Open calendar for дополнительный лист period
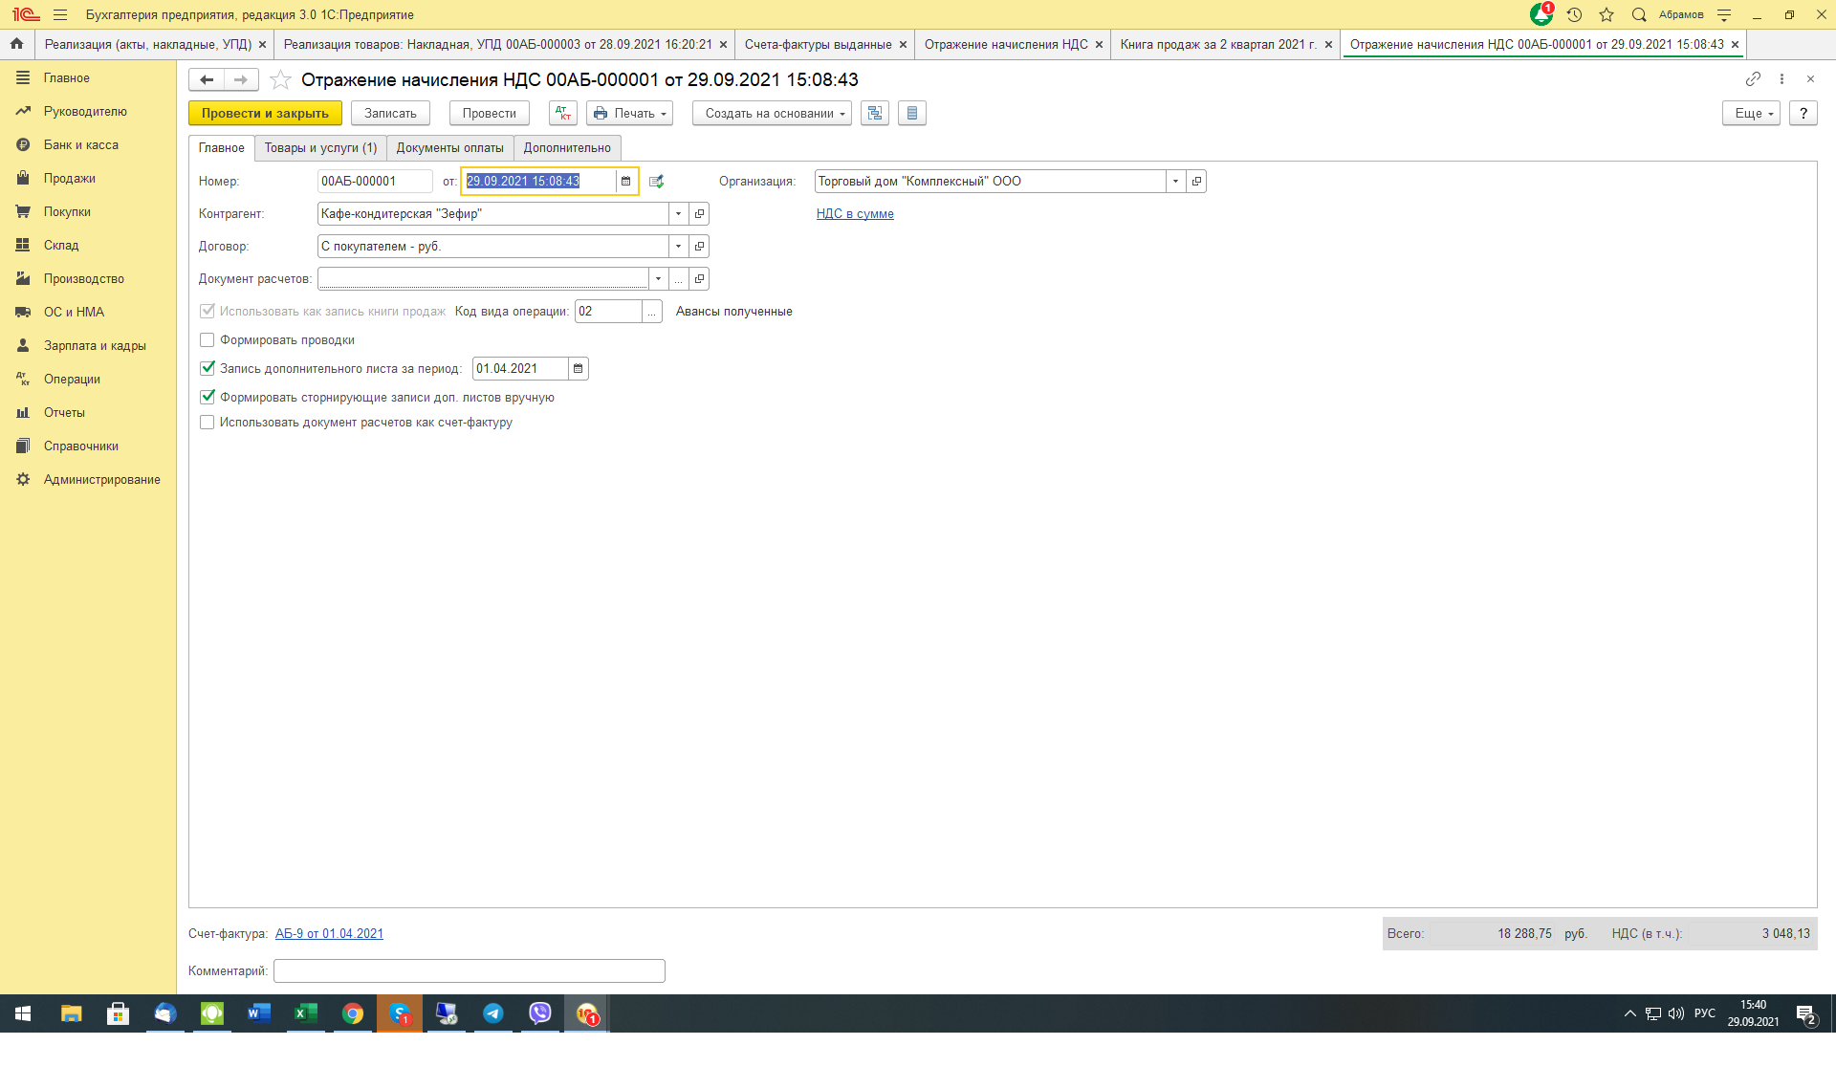This screenshot has width=1836, height=1067. 579,368
